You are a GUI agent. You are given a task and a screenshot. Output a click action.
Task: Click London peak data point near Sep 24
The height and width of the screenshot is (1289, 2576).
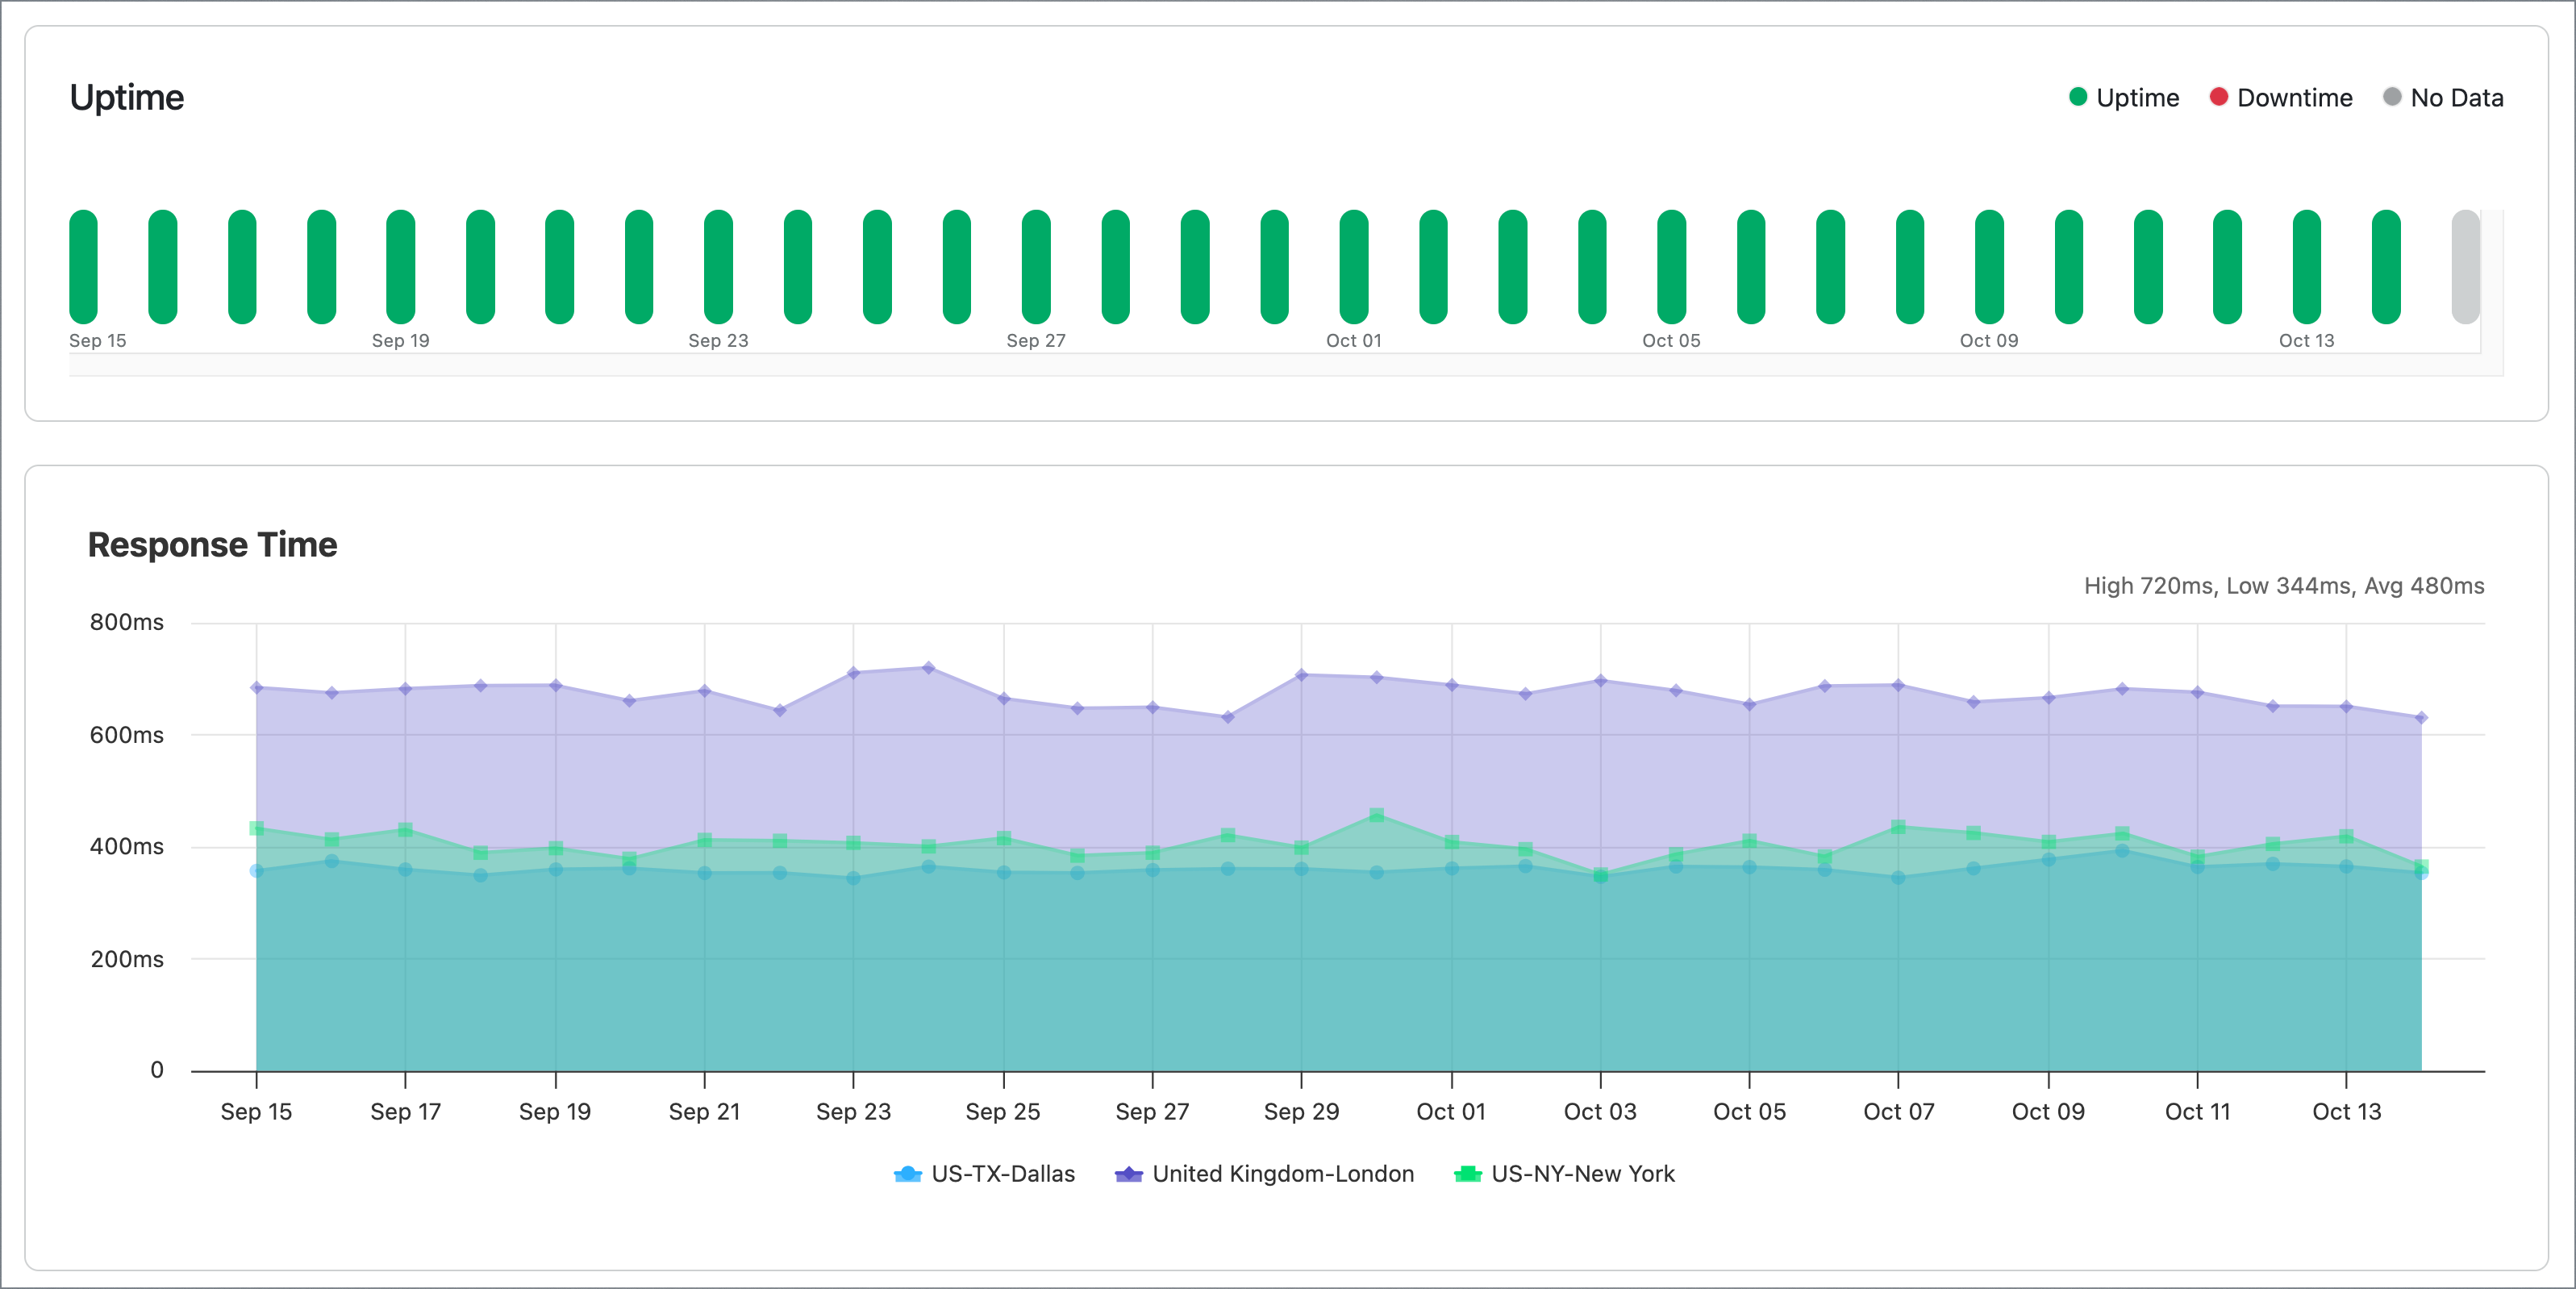point(928,668)
